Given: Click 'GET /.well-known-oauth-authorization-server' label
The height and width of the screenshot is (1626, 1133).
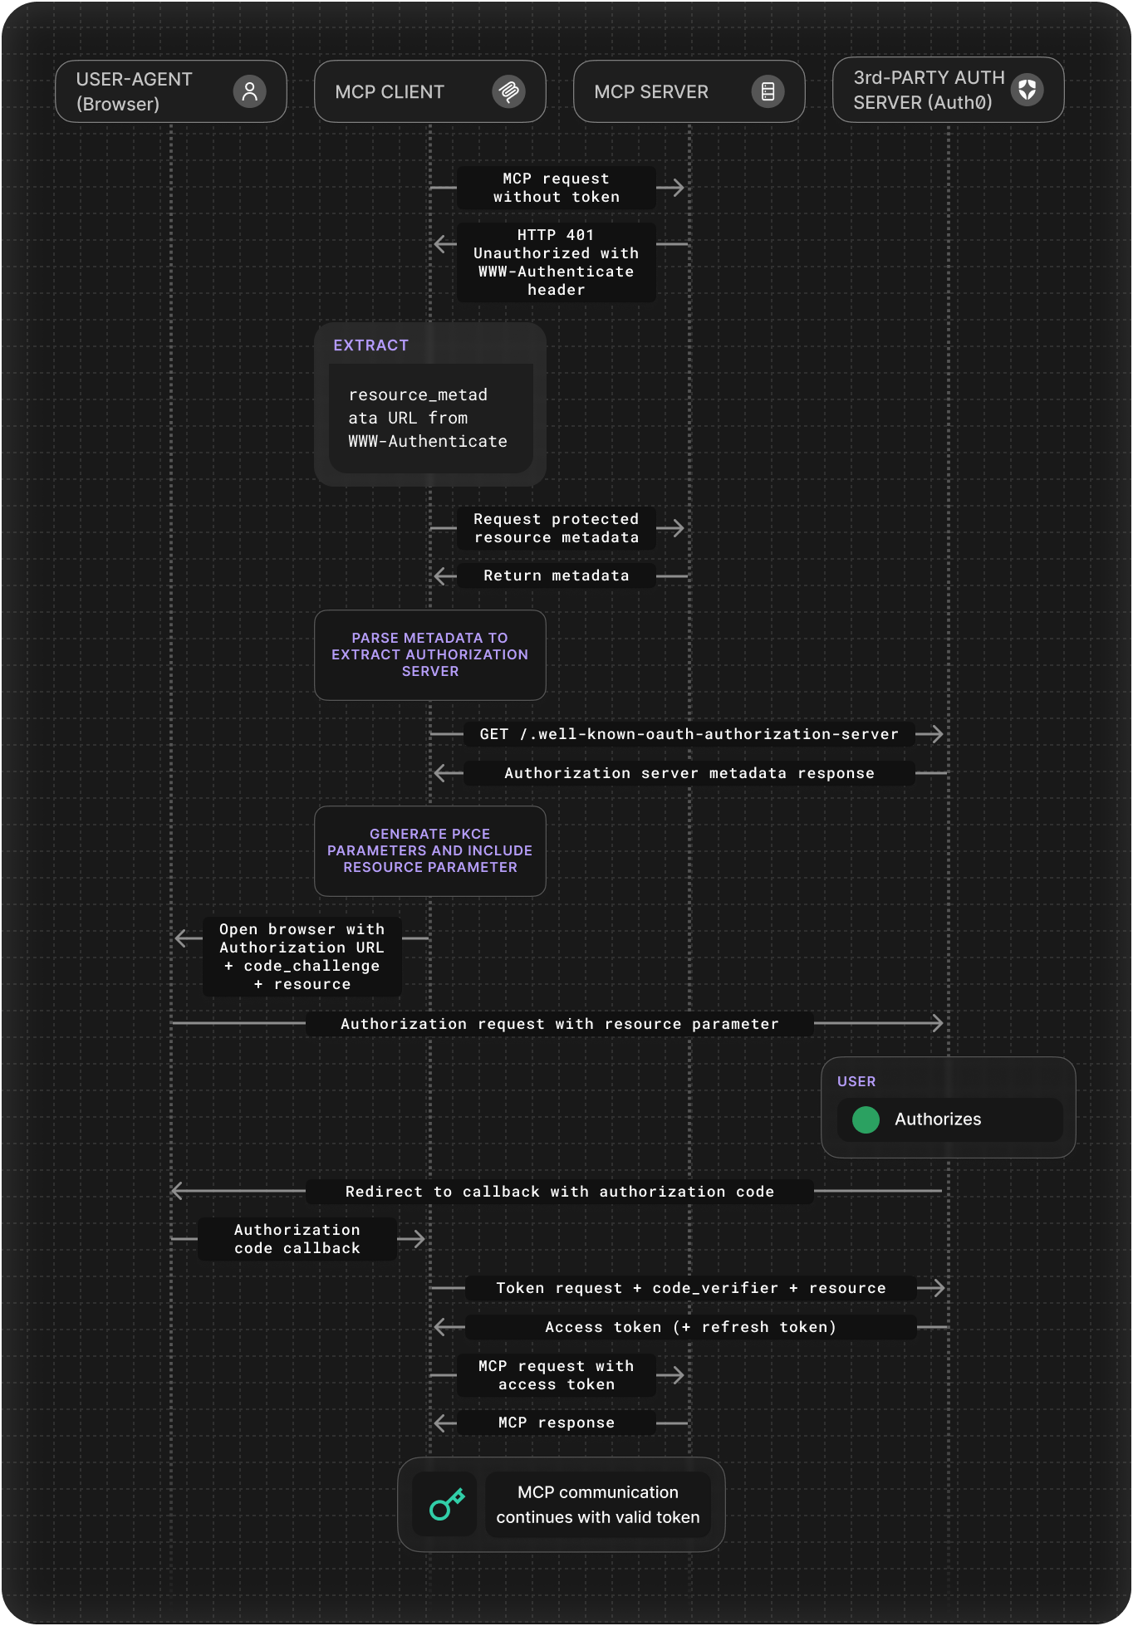Looking at the screenshot, I should pyautogui.click(x=689, y=734).
